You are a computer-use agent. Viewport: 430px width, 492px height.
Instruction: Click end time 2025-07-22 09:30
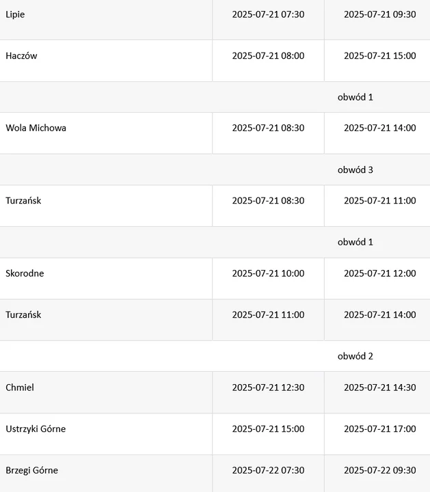click(379, 470)
